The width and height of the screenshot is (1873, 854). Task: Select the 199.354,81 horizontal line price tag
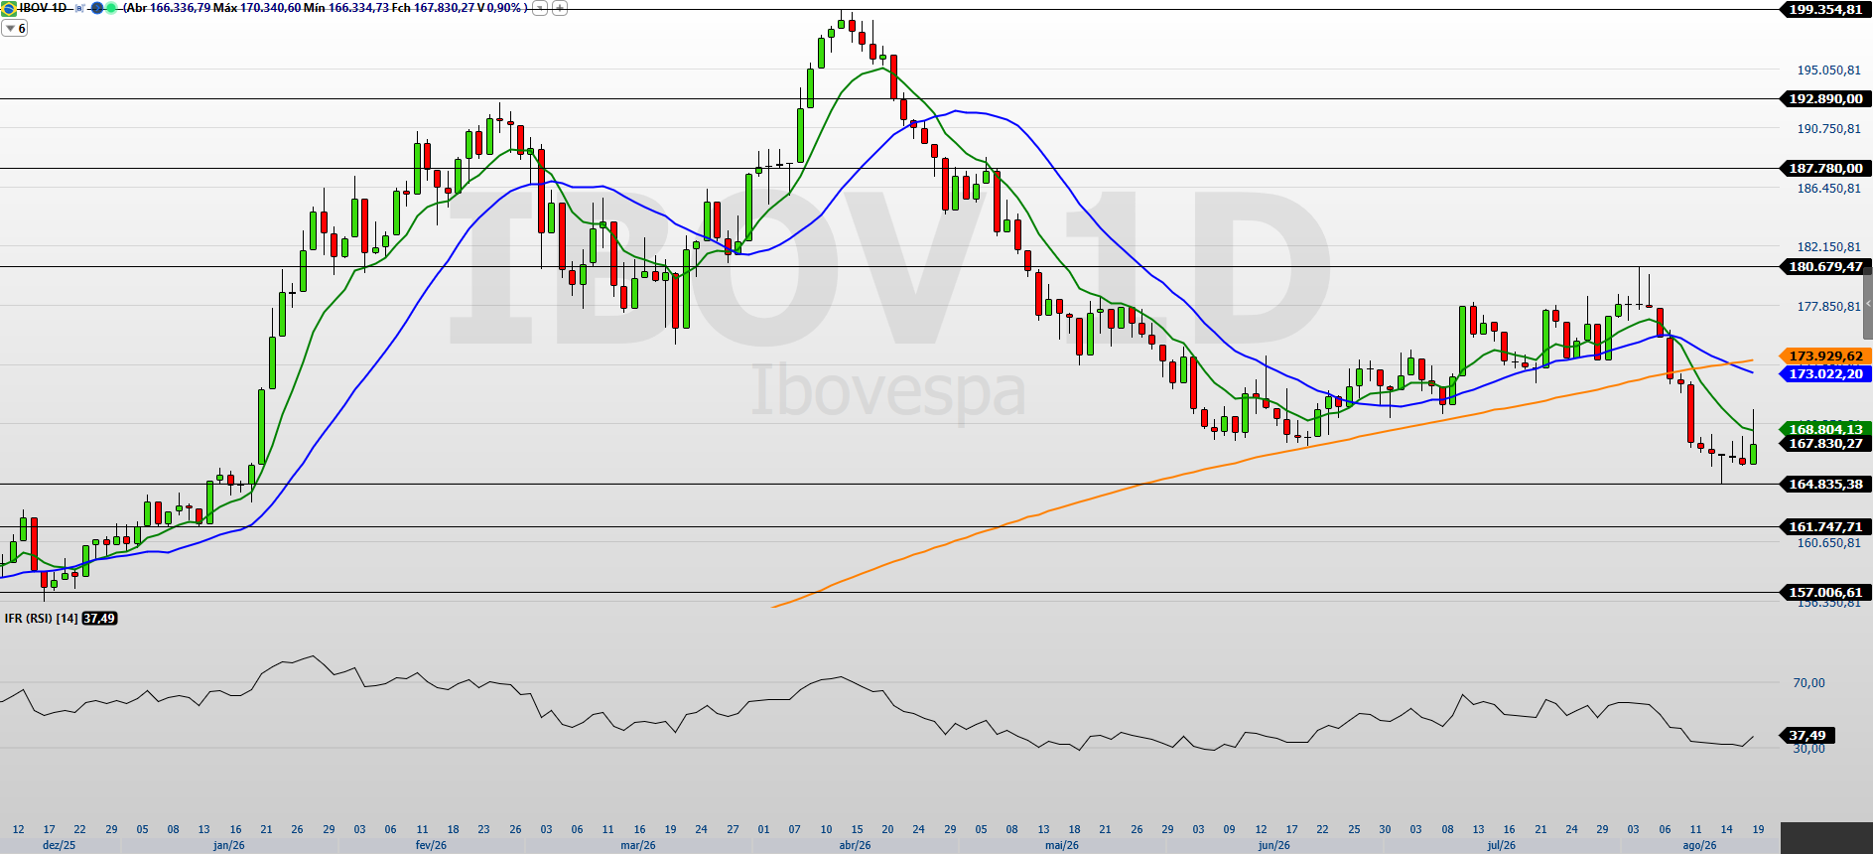pyautogui.click(x=1825, y=10)
